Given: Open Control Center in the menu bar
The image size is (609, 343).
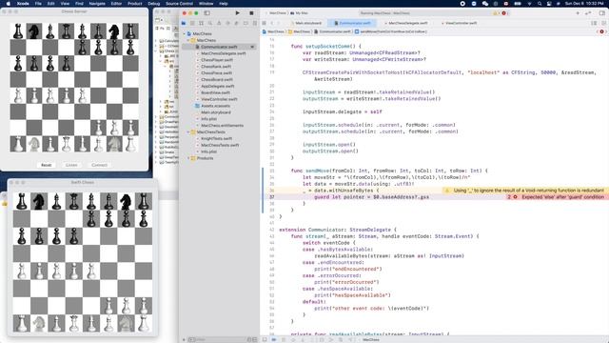Looking at the screenshot, I should point(549,4).
